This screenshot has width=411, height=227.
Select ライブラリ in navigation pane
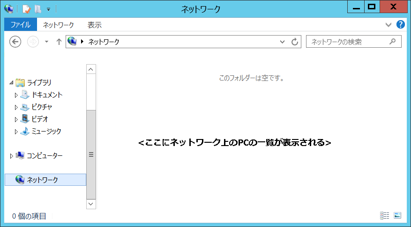click(39, 83)
